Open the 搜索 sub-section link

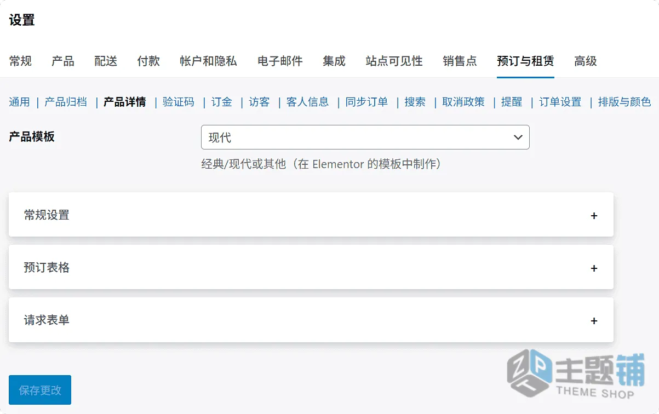pyautogui.click(x=415, y=102)
